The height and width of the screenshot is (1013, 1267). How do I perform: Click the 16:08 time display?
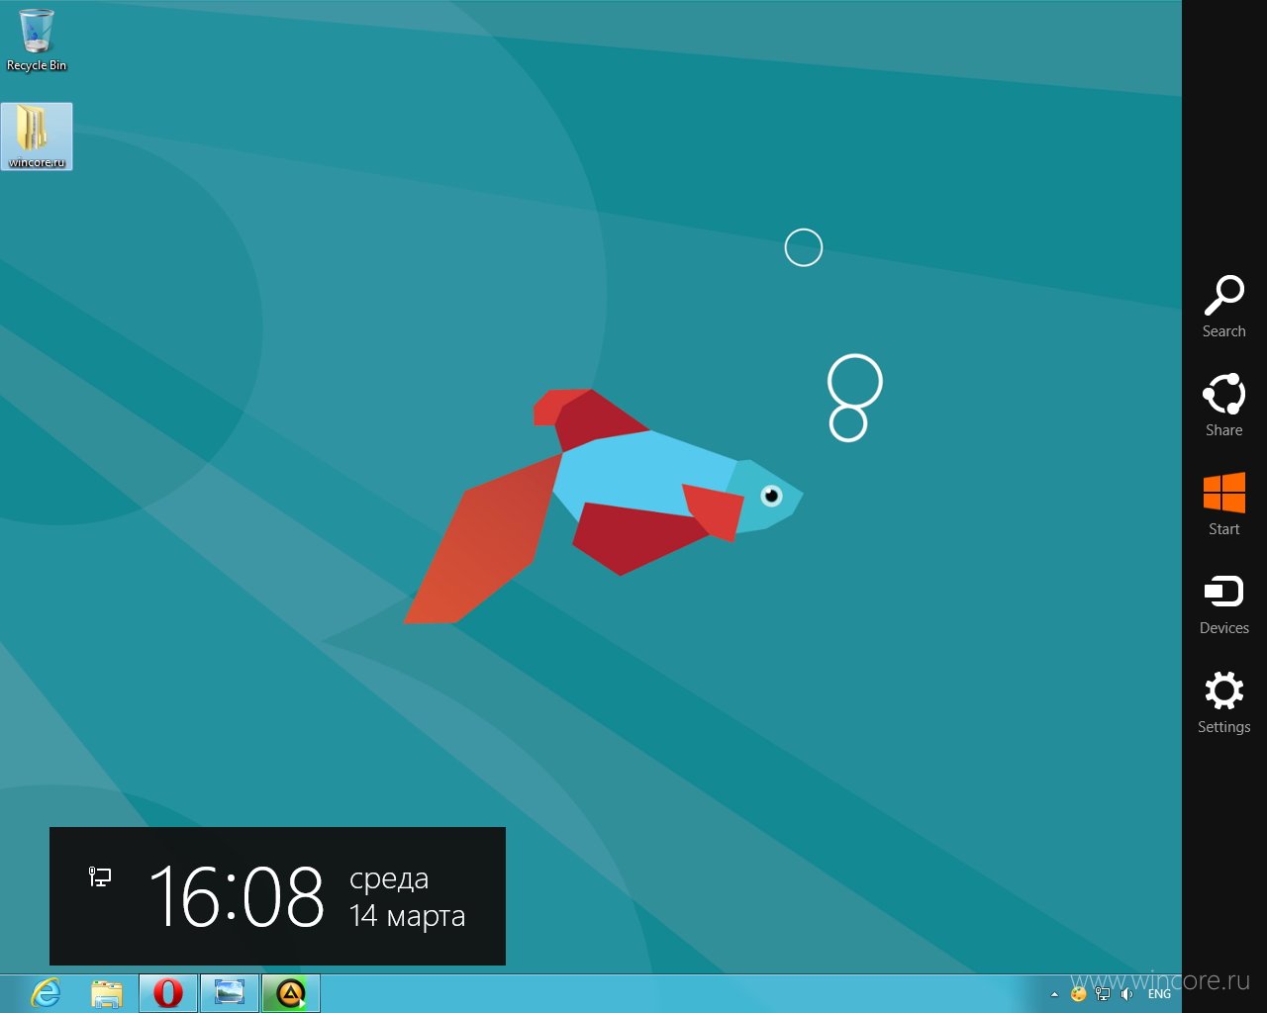tap(237, 896)
